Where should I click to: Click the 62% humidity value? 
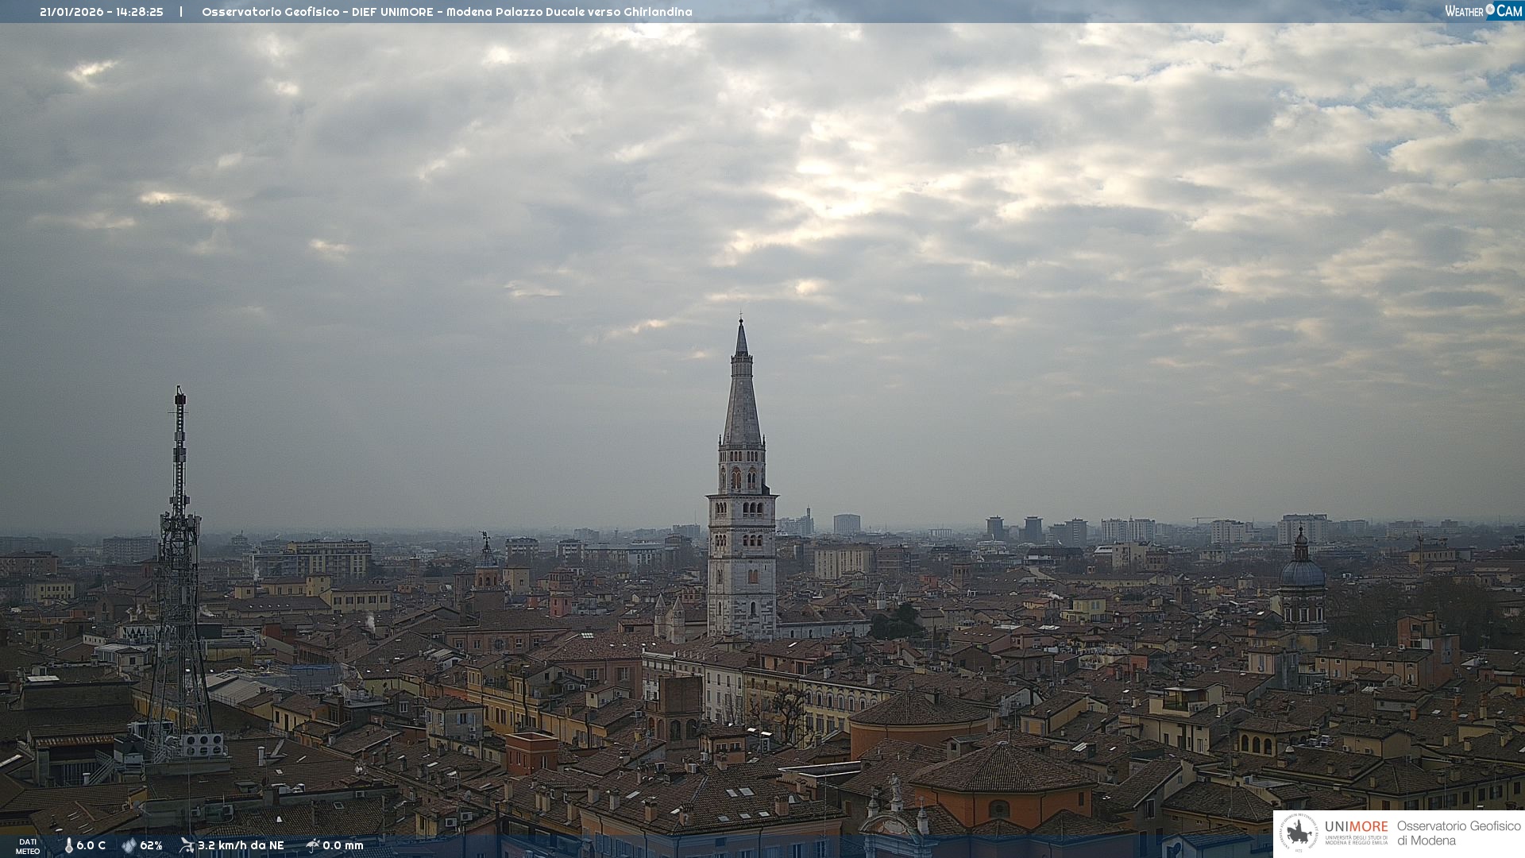151,845
